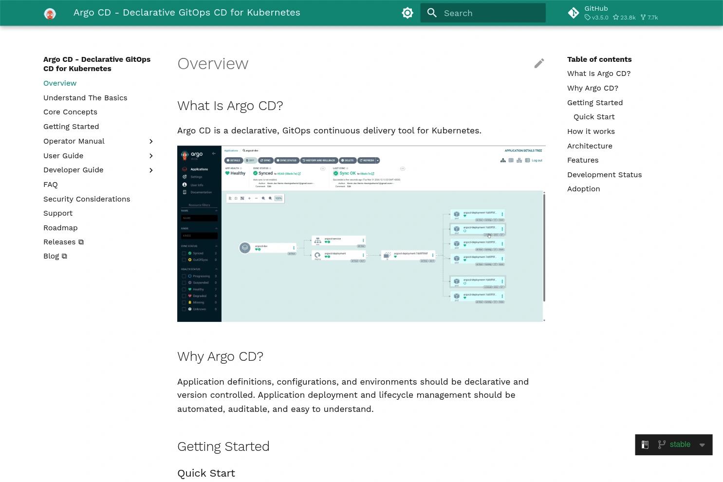Click the Argo CD UI screenshot image
The height and width of the screenshot is (482, 723).
[361, 234]
